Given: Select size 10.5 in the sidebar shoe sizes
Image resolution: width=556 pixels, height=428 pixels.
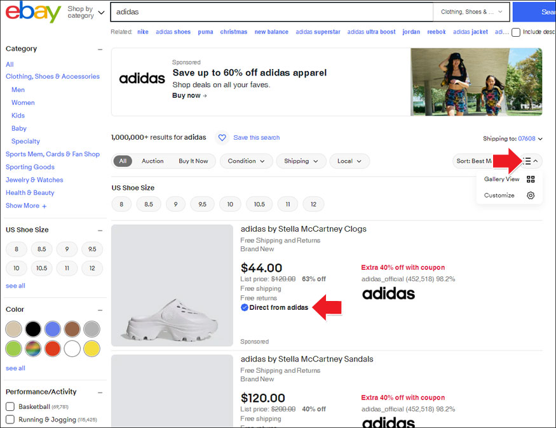Looking at the screenshot, I should point(41,268).
